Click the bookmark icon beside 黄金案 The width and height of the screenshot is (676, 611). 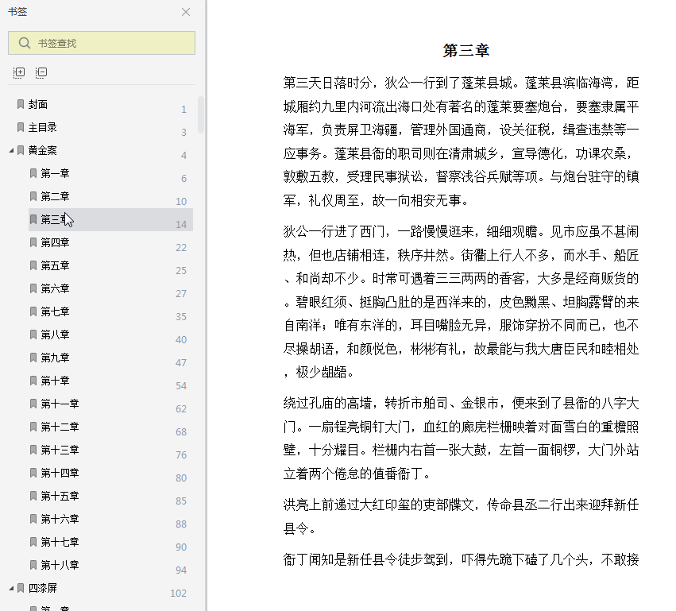pos(21,150)
